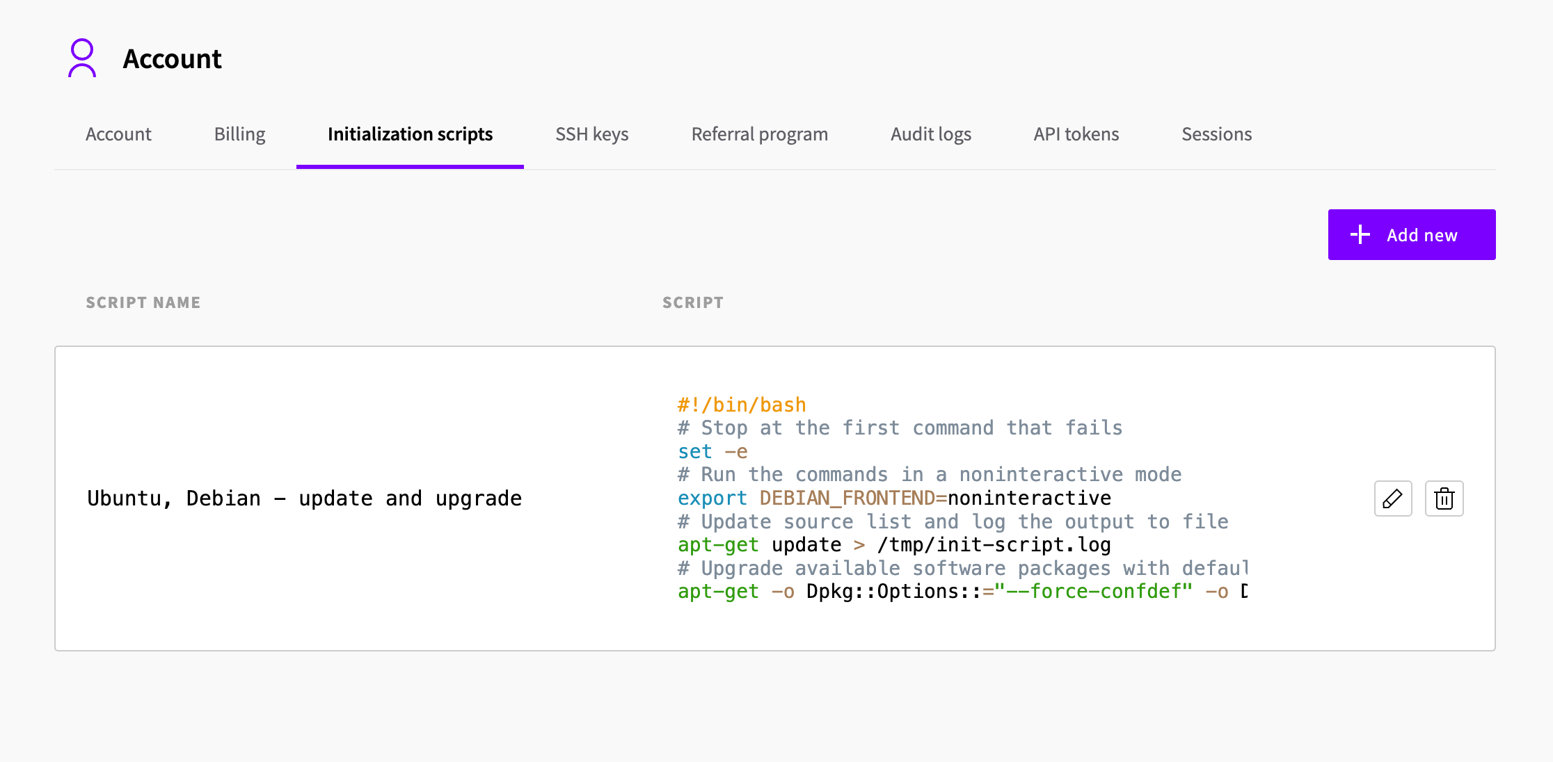Open the Sessions tab
The height and width of the screenshot is (762, 1553).
pyautogui.click(x=1217, y=134)
